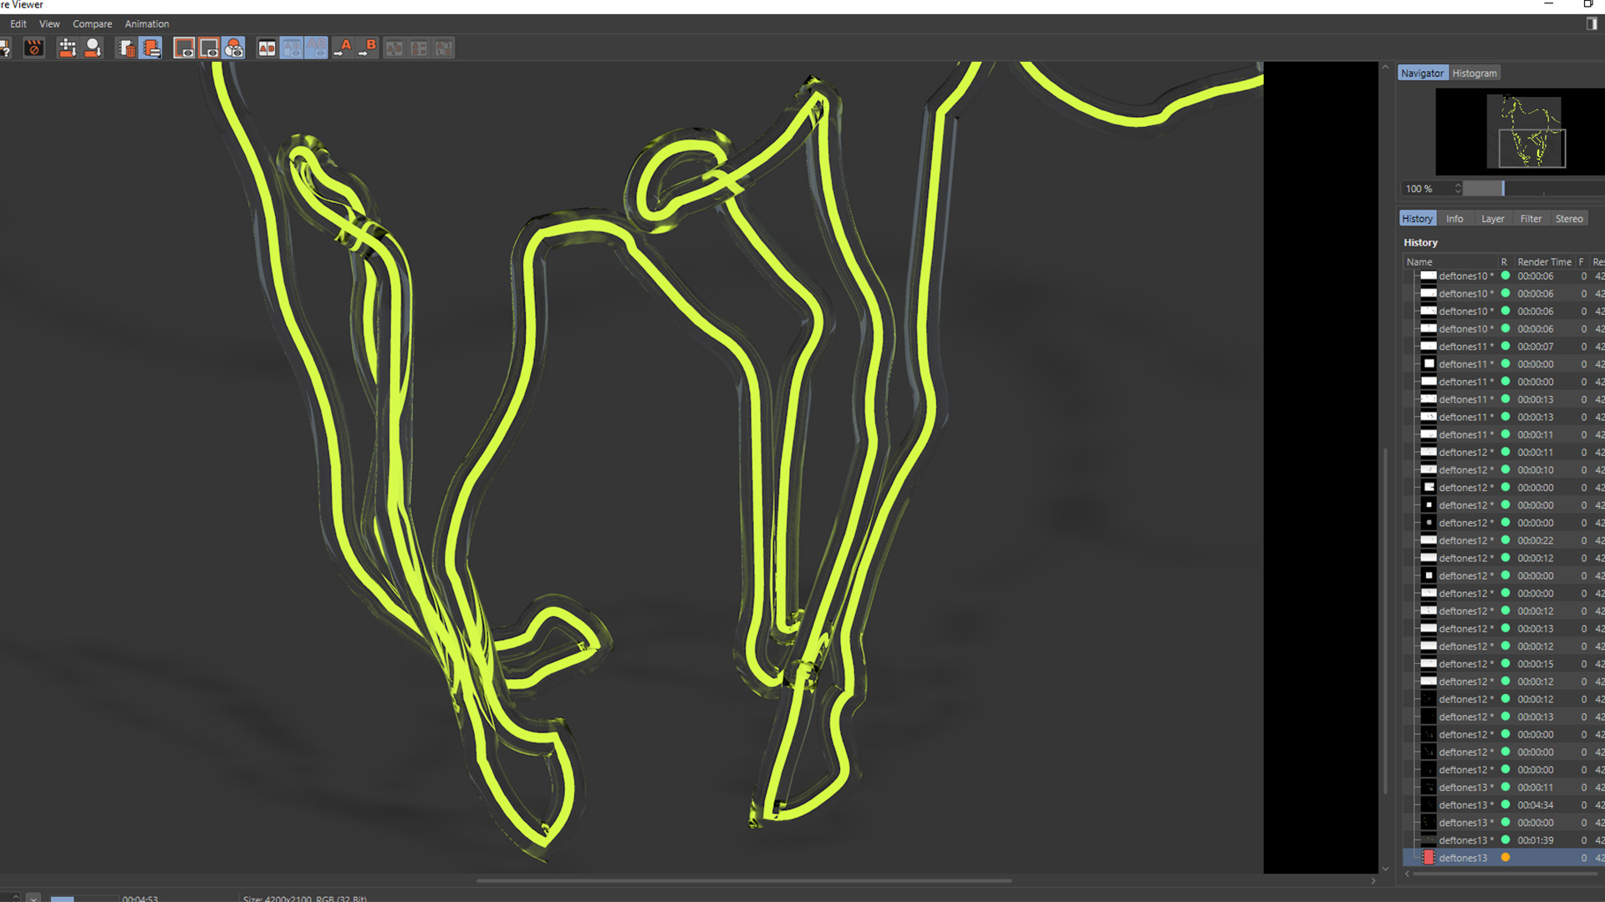Toggle the RGB channels display icon

[x=235, y=48]
